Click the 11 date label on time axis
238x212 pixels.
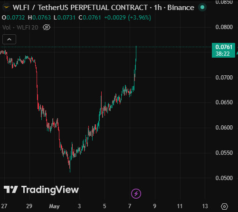[180, 206]
